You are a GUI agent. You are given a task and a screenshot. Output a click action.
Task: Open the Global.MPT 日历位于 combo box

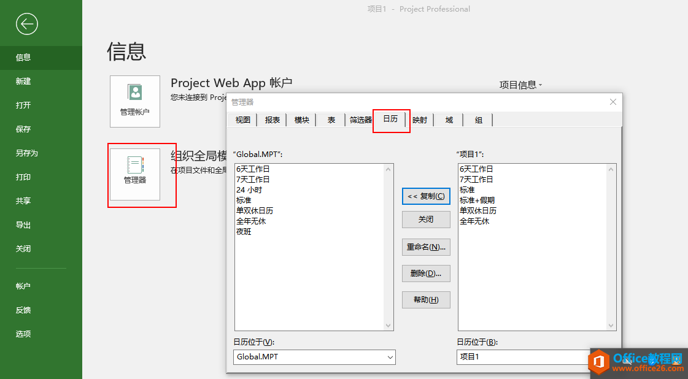(314, 357)
